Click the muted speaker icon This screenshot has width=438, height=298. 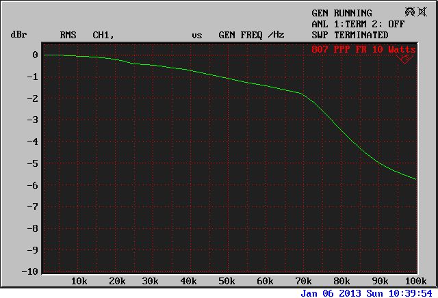click(x=422, y=12)
